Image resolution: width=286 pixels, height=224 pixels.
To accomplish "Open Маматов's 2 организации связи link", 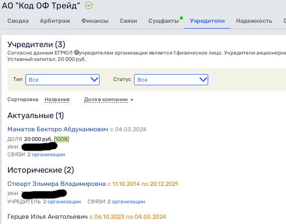I will [x=46, y=155].
